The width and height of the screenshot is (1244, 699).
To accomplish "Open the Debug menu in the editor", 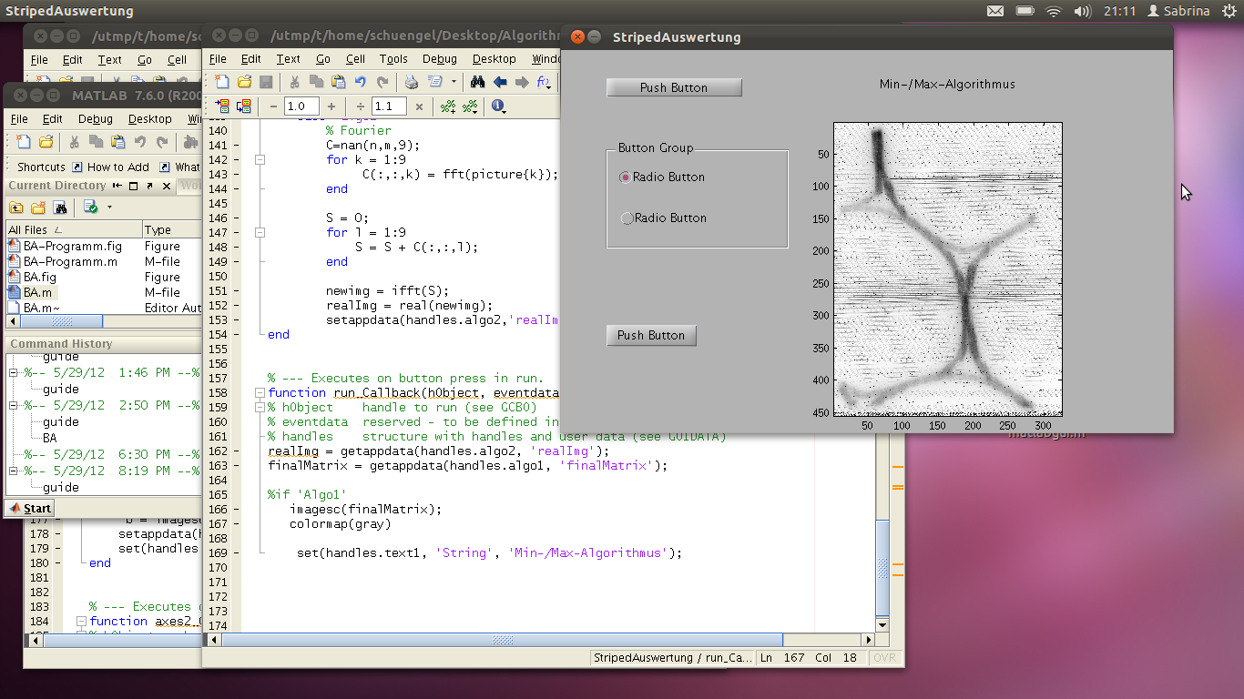I will click(439, 59).
